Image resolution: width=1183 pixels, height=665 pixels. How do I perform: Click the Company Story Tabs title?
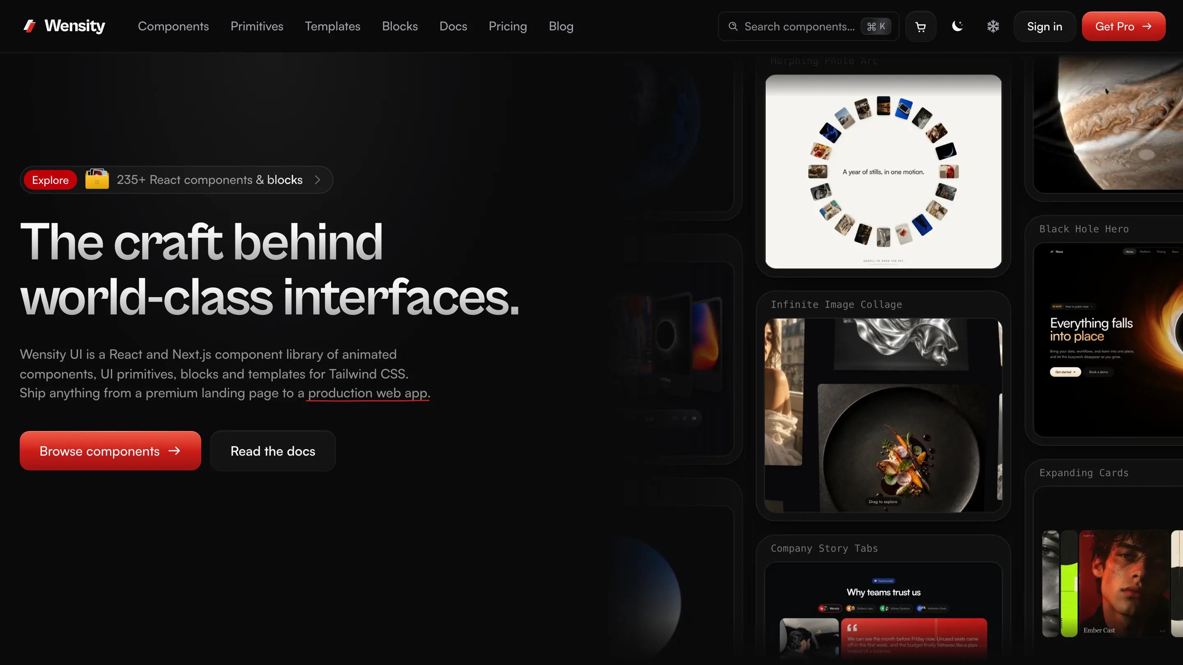824,548
